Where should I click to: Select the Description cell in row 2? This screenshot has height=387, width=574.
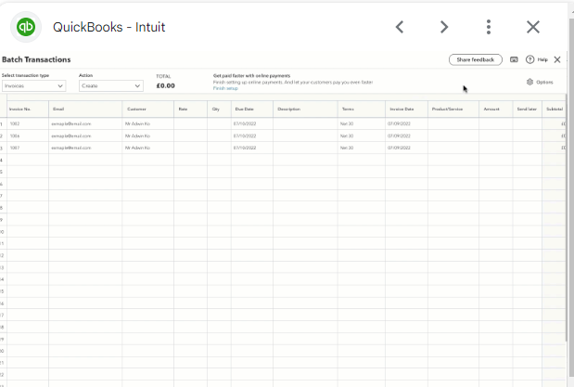click(x=304, y=135)
